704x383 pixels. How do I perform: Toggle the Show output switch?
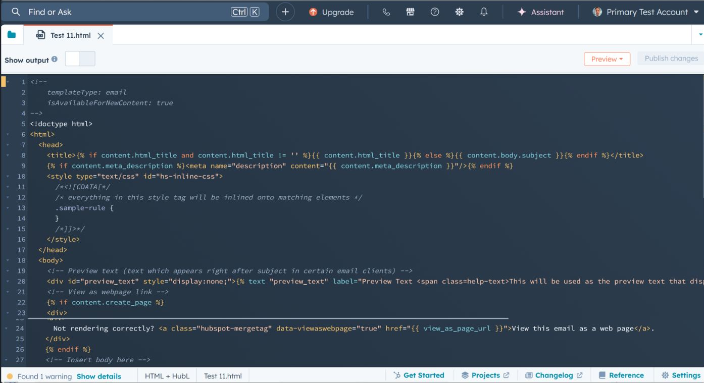[80, 59]
